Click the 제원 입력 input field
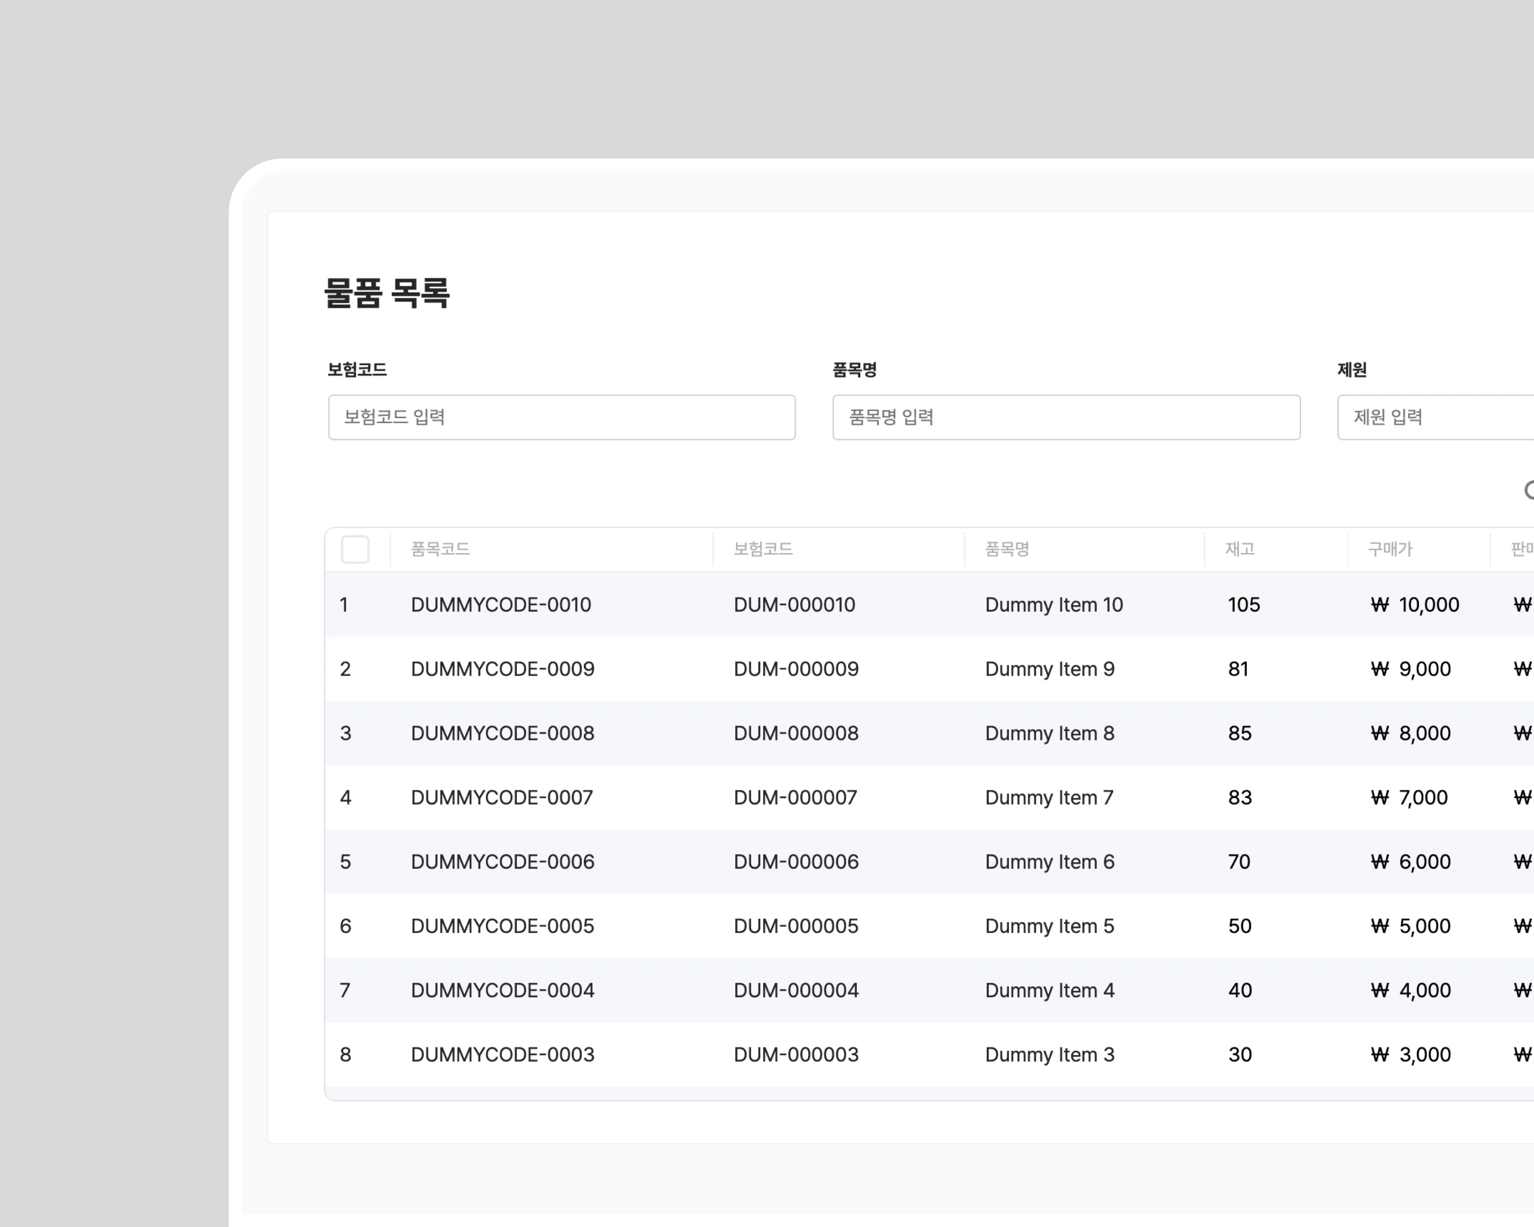Screen dimensions: 1534x1227 pos(1435,417)
